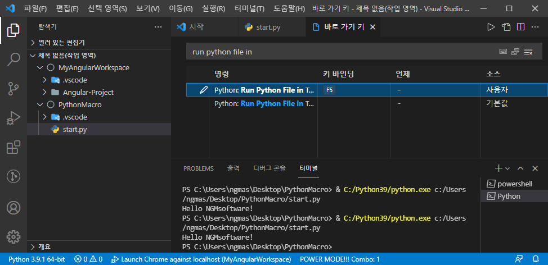This screenshot has width=548, height=265.
Task: Collapse the MyAngularWorkspace folder
Action: (x=99, y=67)
